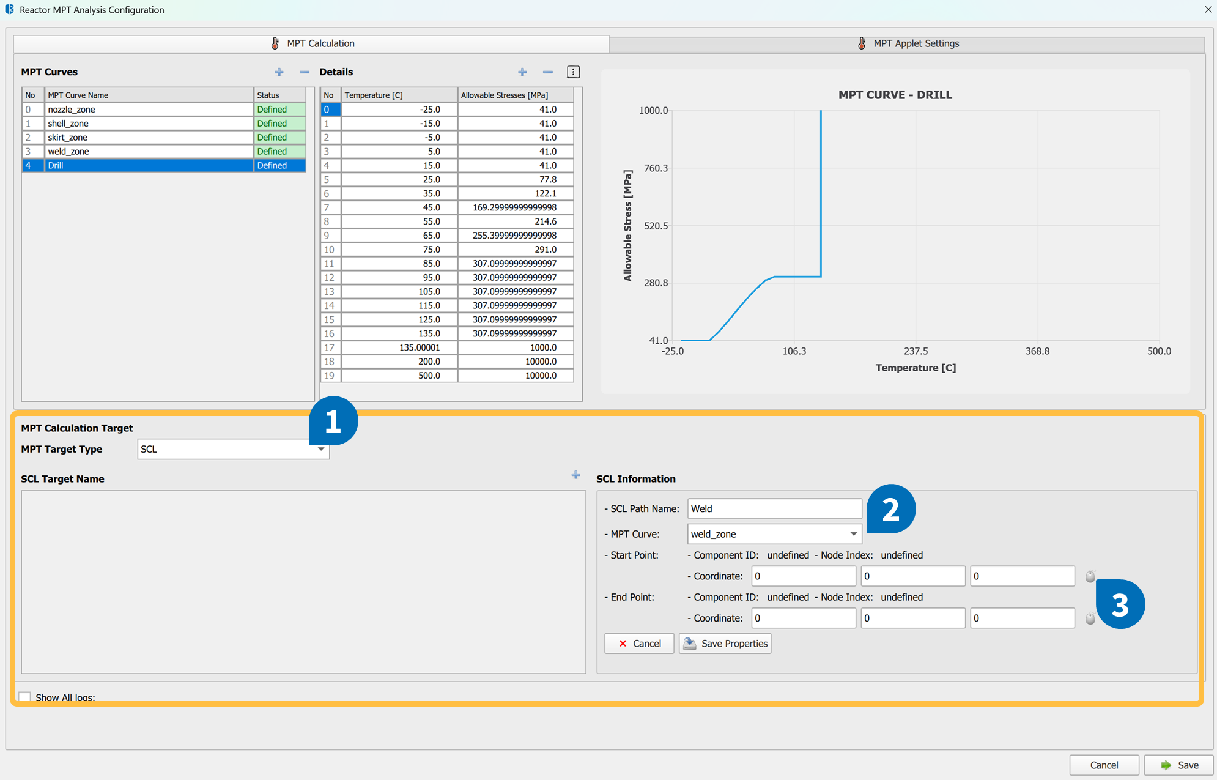The width and height of the screenshot is (1217, 780).
Task: Click the add MPT curve plus icon
Action: click(279, 72)
